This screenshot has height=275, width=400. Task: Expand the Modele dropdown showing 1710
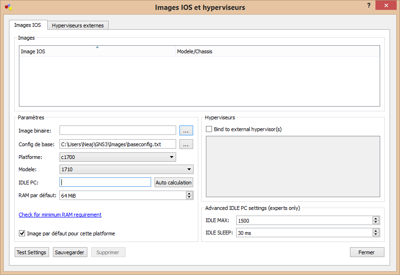[126, 169]
